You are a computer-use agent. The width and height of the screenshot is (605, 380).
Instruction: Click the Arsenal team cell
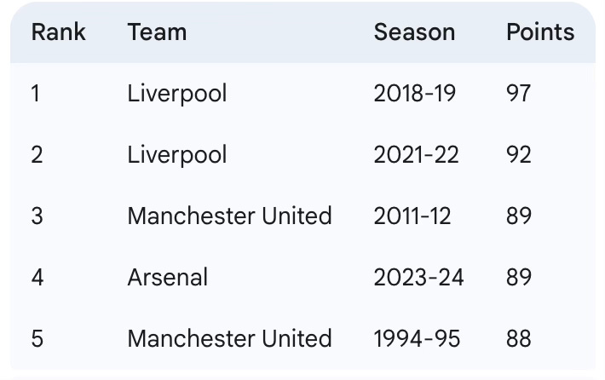[168, 277]
